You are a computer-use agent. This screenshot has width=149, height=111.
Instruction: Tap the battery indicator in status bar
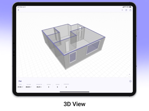(x=130, y=7)
